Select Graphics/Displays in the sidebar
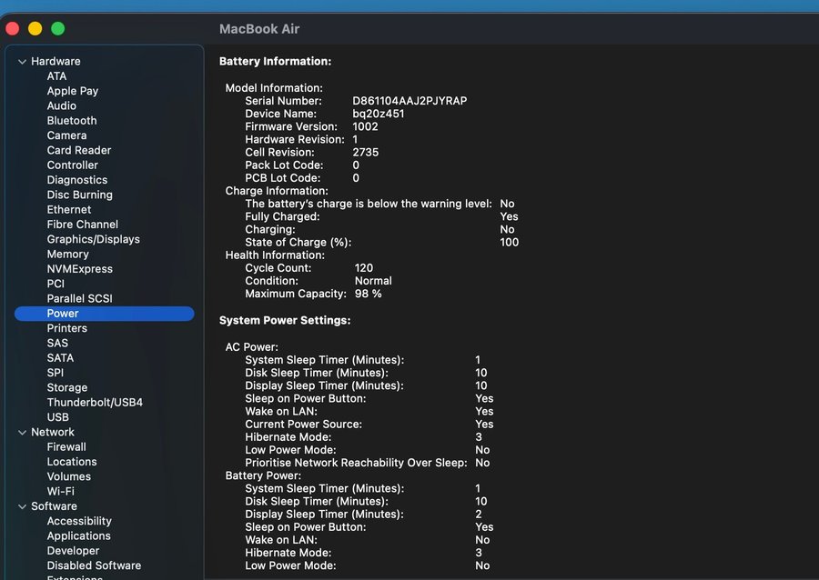Screen dimensions: 819x580 coord(93,239)
